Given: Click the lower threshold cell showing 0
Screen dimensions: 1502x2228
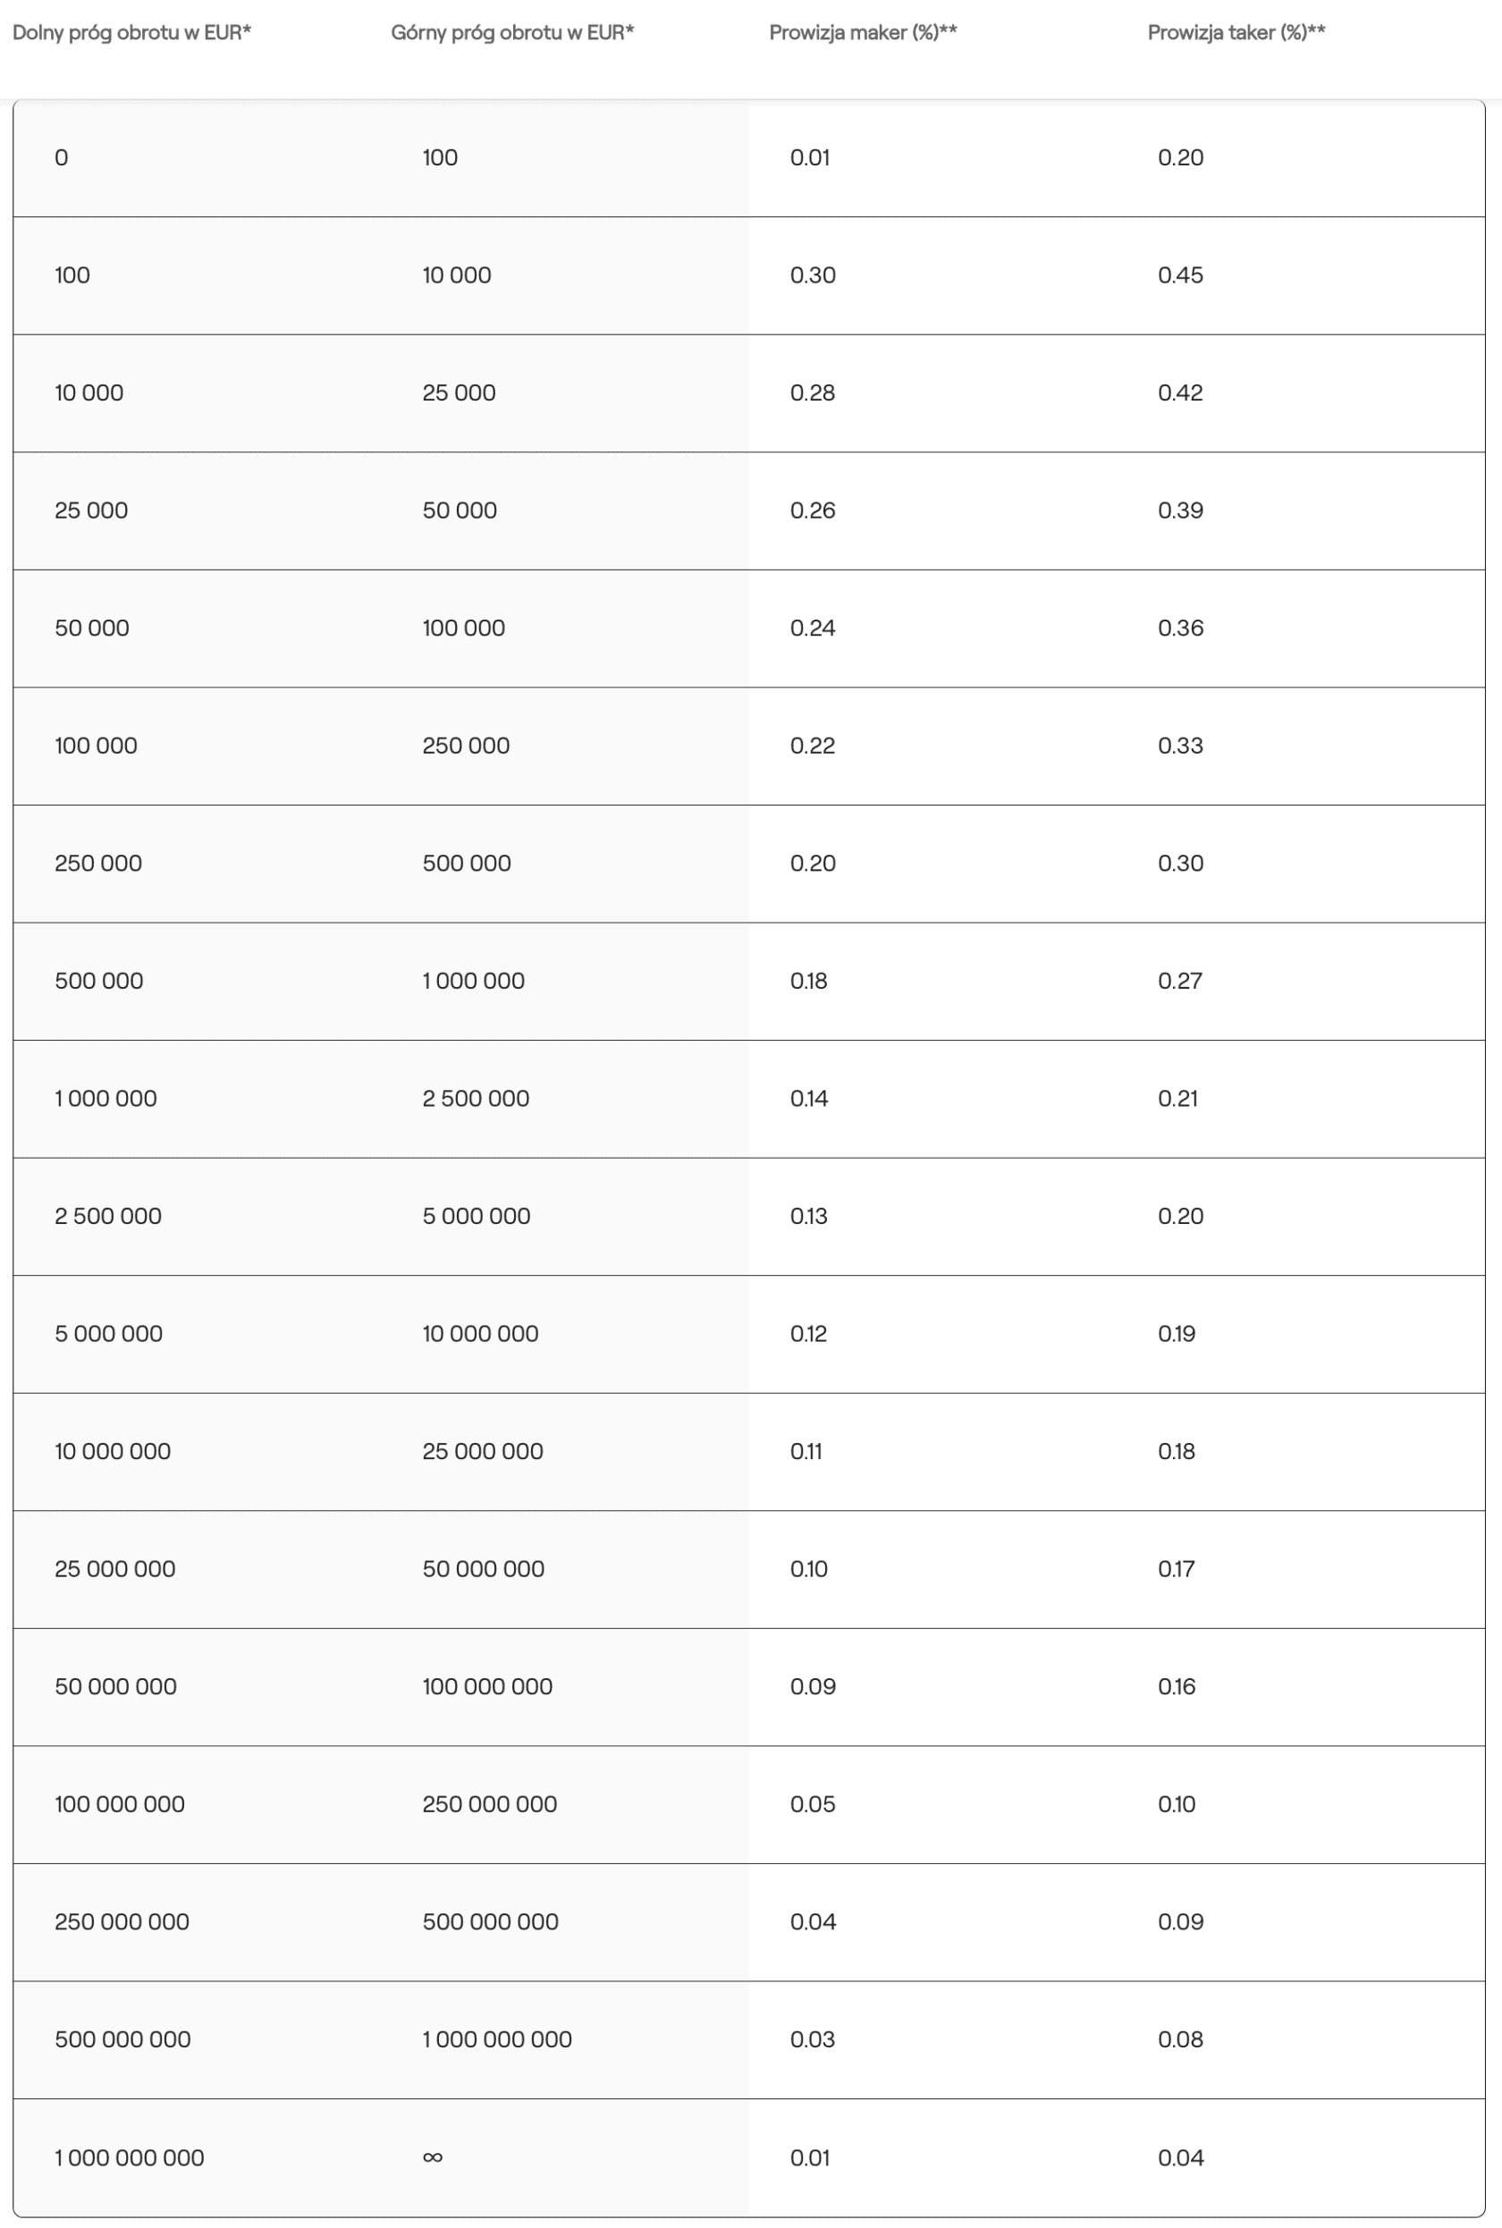Looking at the screenshot, I should click(62, 158).
